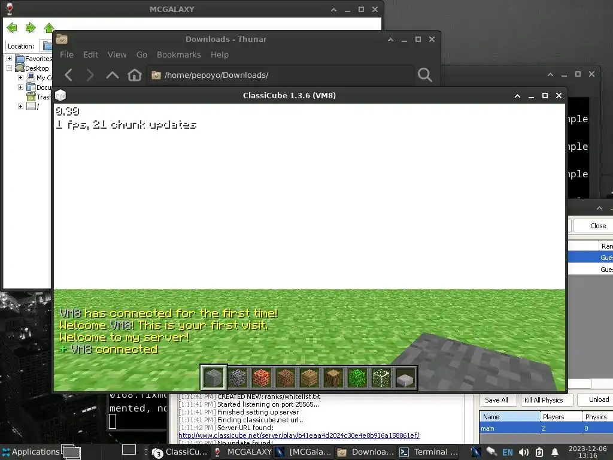The width and height of the screenshot is (613, 460).
Task: Open the Applications menu
Action: tap(31, 452)
